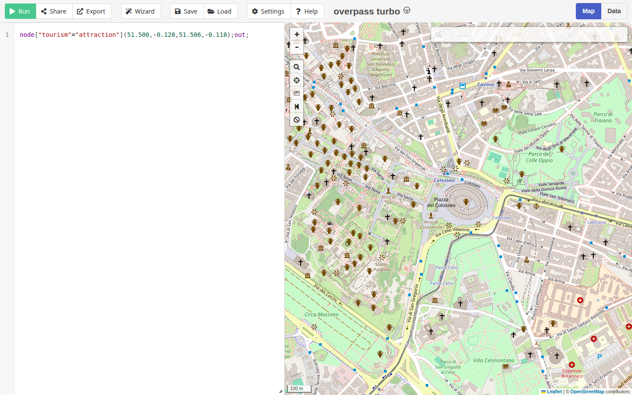
Task: Click the "overpass turbo" title text
Action: [367, 11]
